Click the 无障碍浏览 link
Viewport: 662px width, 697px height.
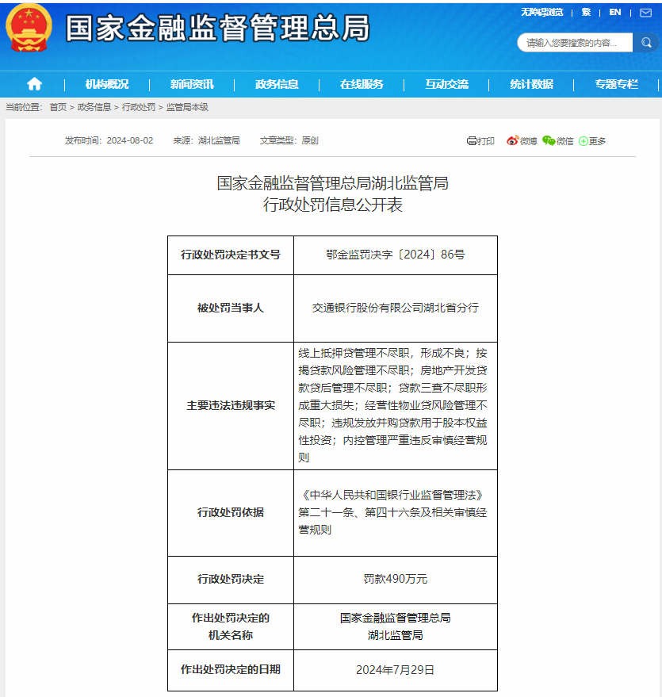(542, 13)
